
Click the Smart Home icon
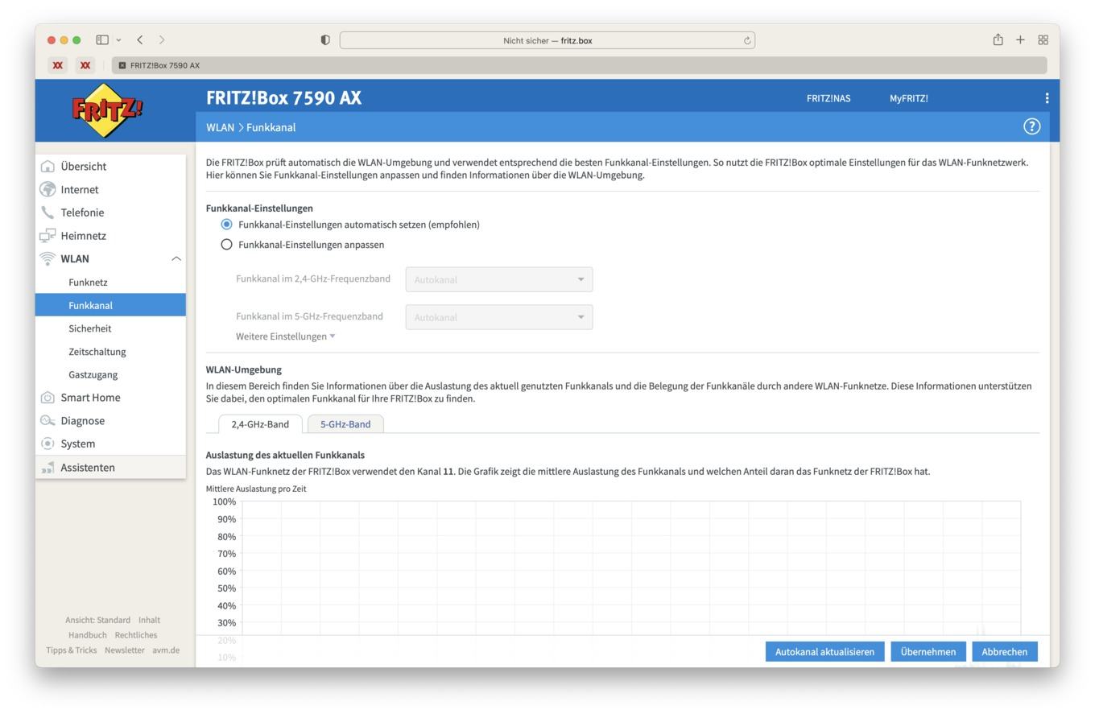pos(48,398)
